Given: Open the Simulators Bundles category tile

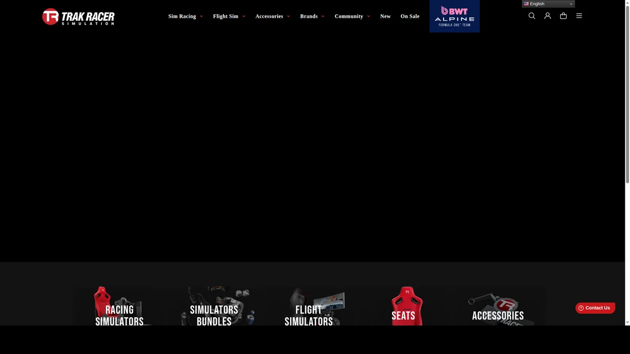Looking at the screenshot, I should pos(214,309).
